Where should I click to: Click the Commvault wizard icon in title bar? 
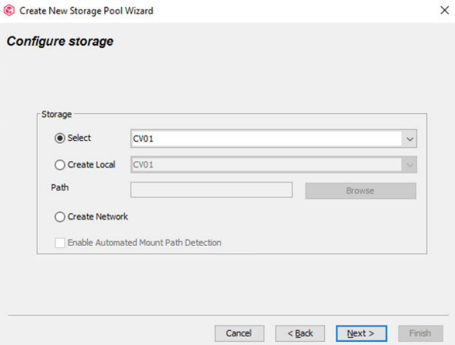pyautogui.click(x=9, y=11)
